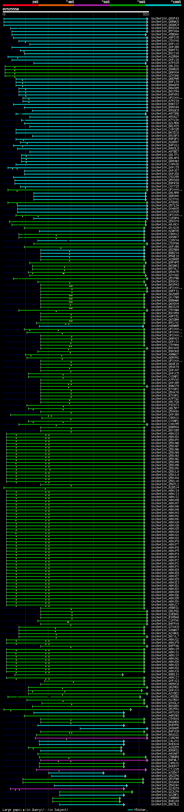
Task: Click the orange ~40% identity legend segment
Action: click(x=56, y=5)
